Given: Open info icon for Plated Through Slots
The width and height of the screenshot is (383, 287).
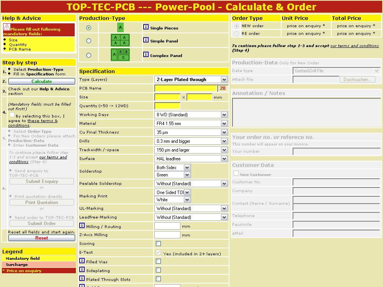Looking at the screenshot, I should (82, 278).
